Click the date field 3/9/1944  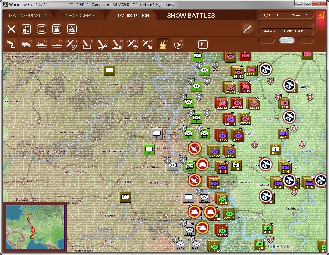pyautogui.click(x=273, y=15)
